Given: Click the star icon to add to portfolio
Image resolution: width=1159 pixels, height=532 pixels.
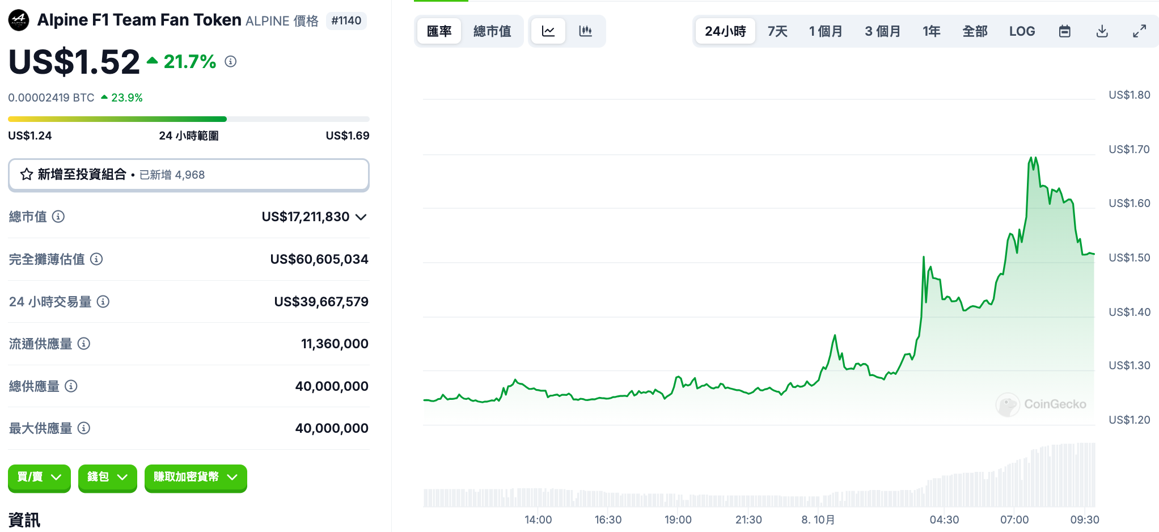Looking at the screenshot, I should pyautogui.click(x=27, y=175).
